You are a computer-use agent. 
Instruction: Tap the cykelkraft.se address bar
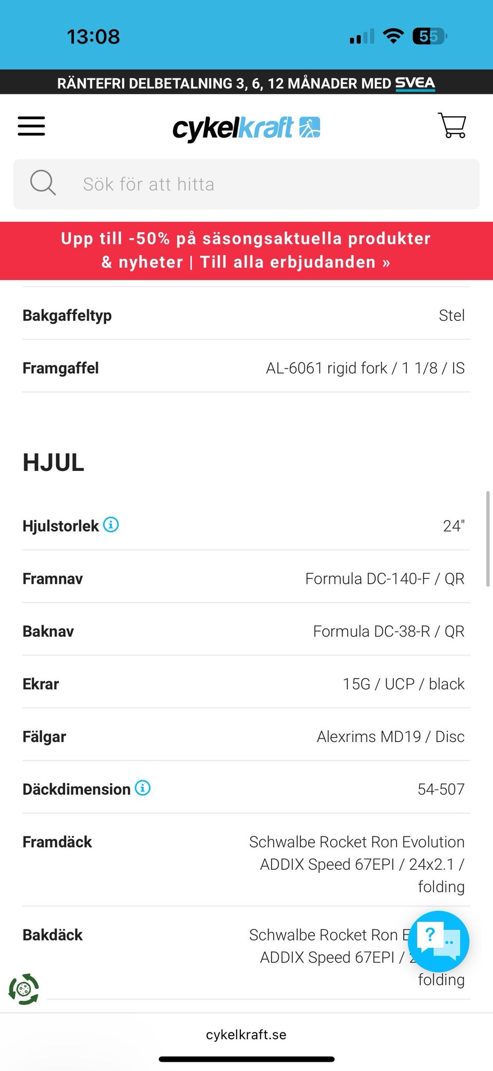[246, 1035]
